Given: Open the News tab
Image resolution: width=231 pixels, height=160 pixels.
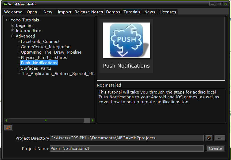Looking at the screenshot, I should pyautogui.click(x=150, y=12).
